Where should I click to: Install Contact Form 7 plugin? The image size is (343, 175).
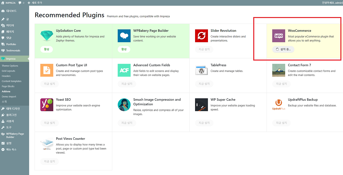click(281, 84)
